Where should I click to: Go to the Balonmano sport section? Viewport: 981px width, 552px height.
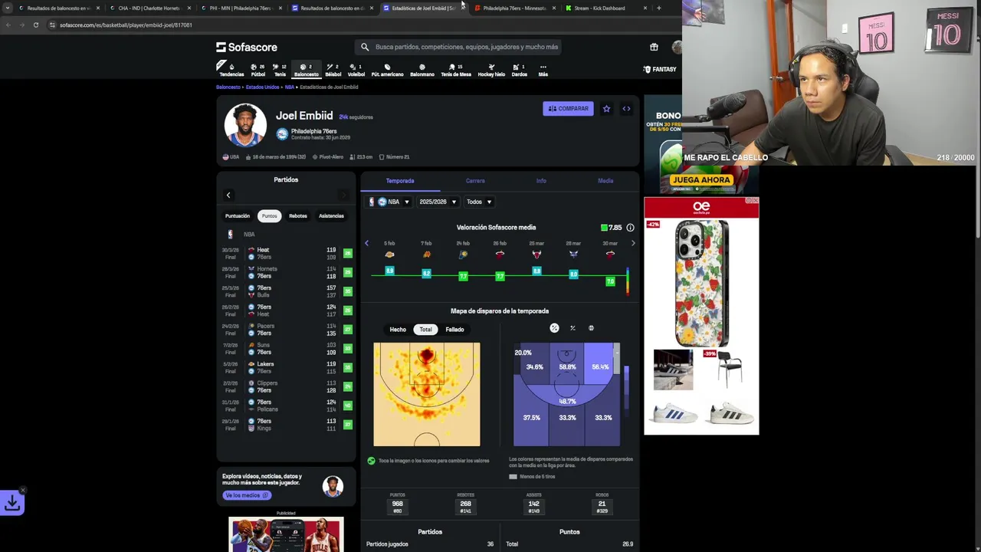422,69
